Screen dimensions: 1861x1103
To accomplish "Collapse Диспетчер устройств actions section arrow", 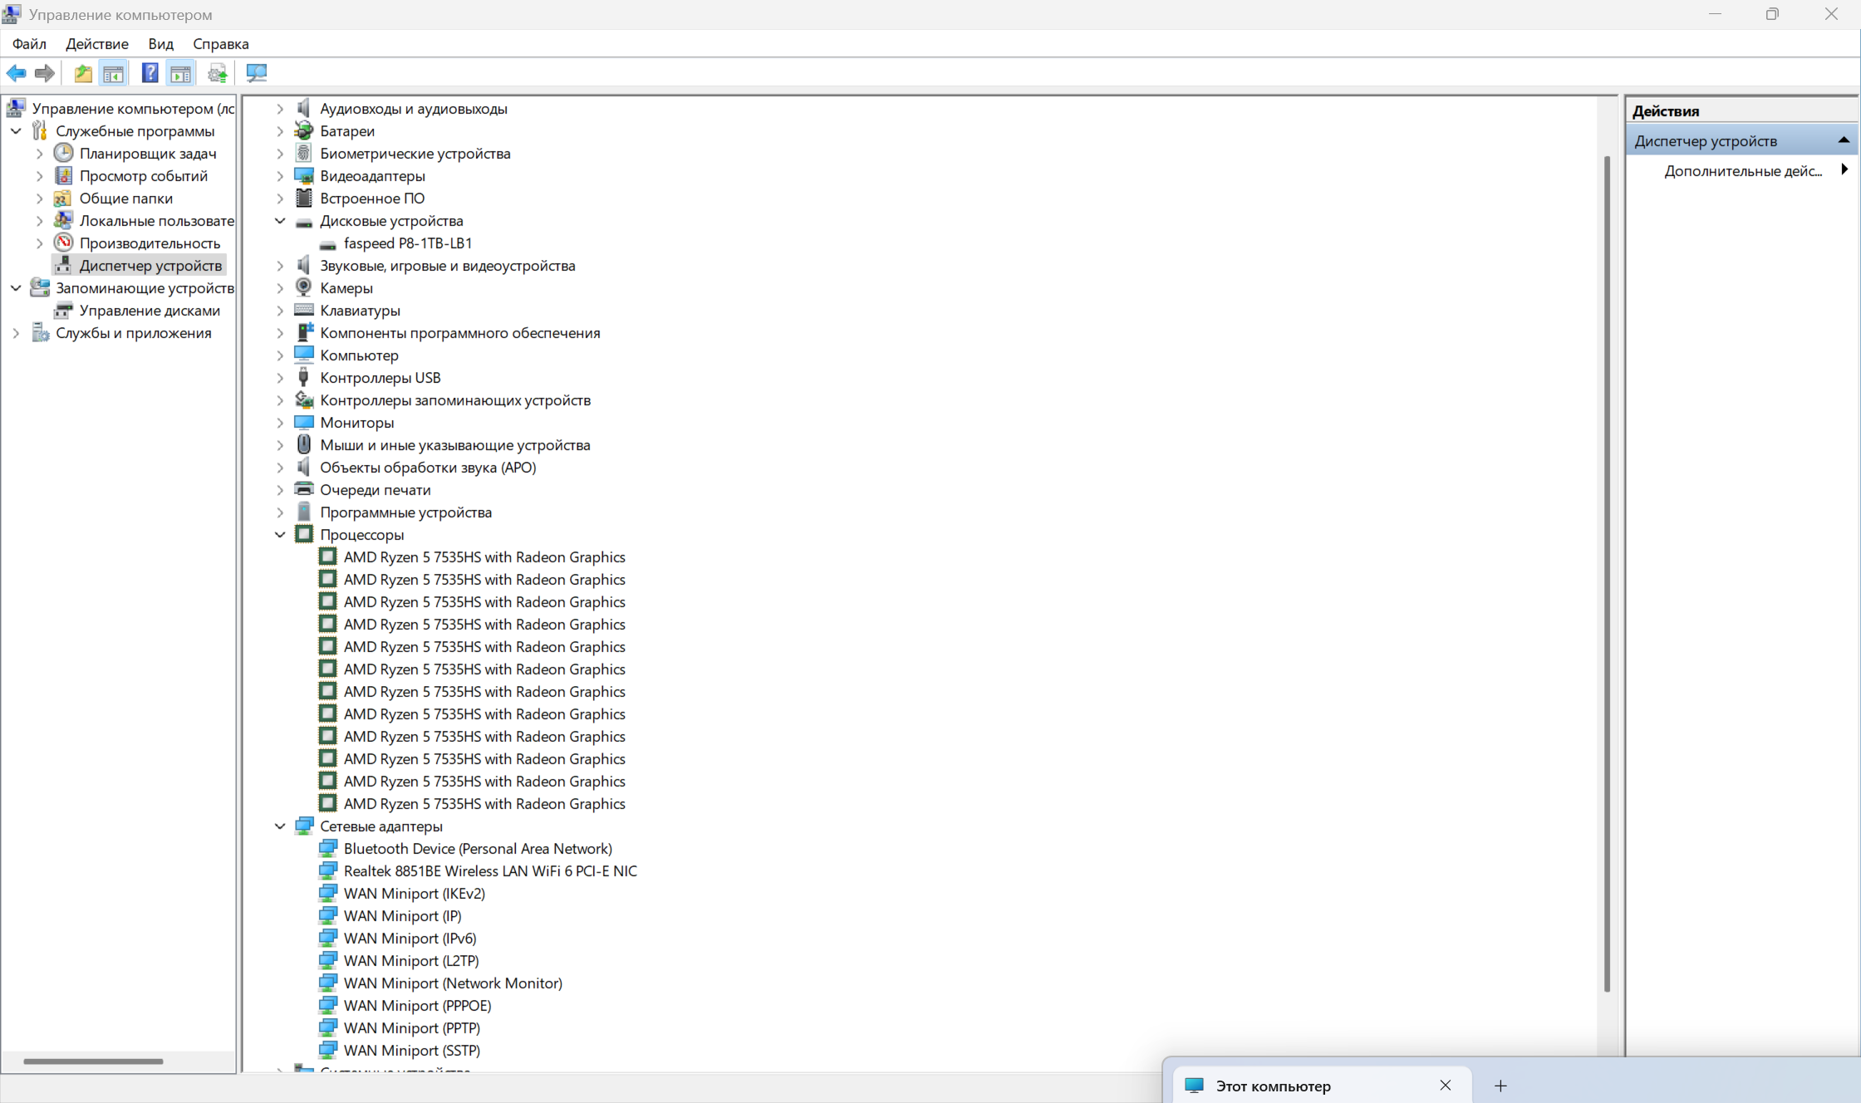I will [1843, 140].
